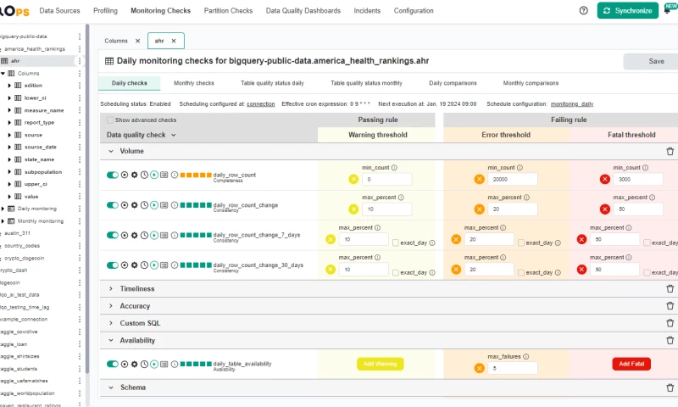Click the max_failures error threshold input field
The height and width of the screenshot is (407, 678).
513,368
